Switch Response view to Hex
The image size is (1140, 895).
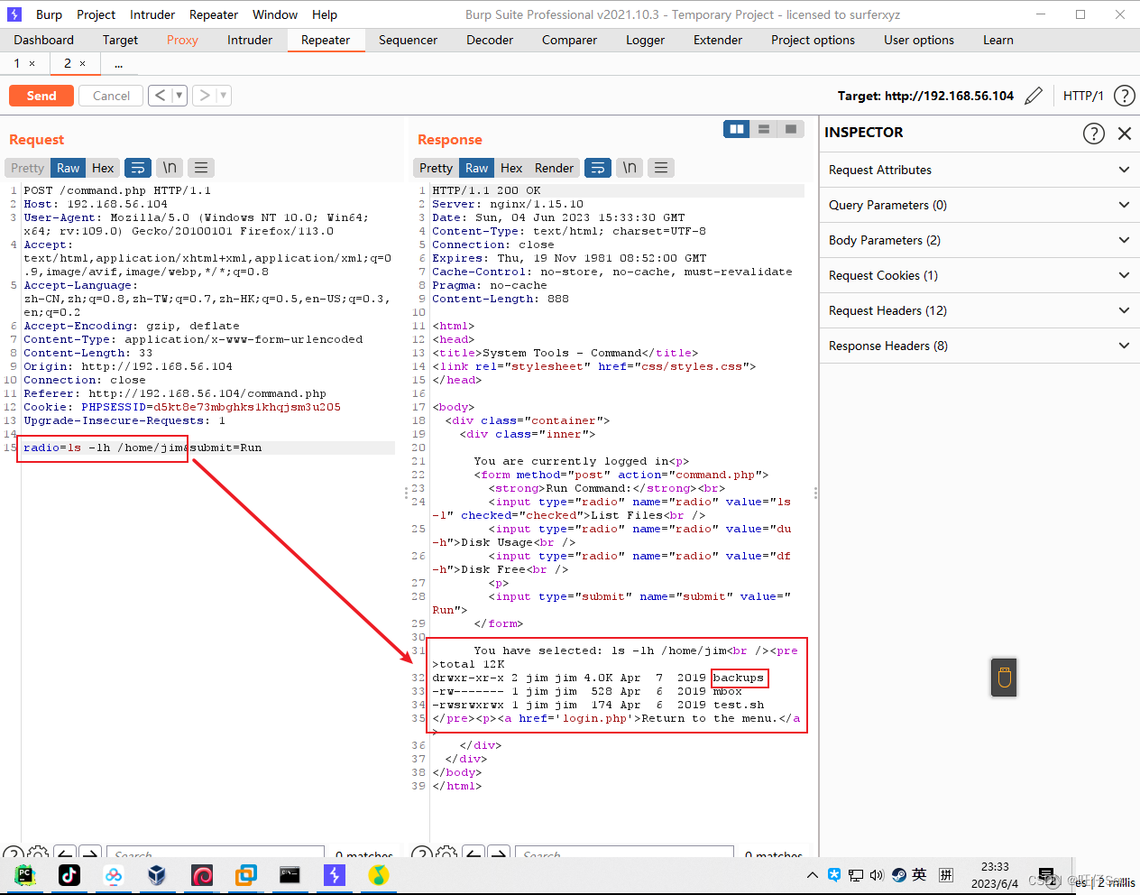click(511, 168)
